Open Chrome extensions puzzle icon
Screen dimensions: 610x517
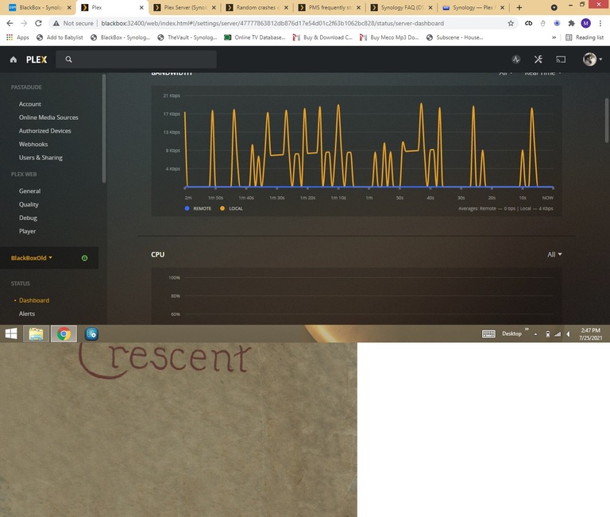coord(571,23)
